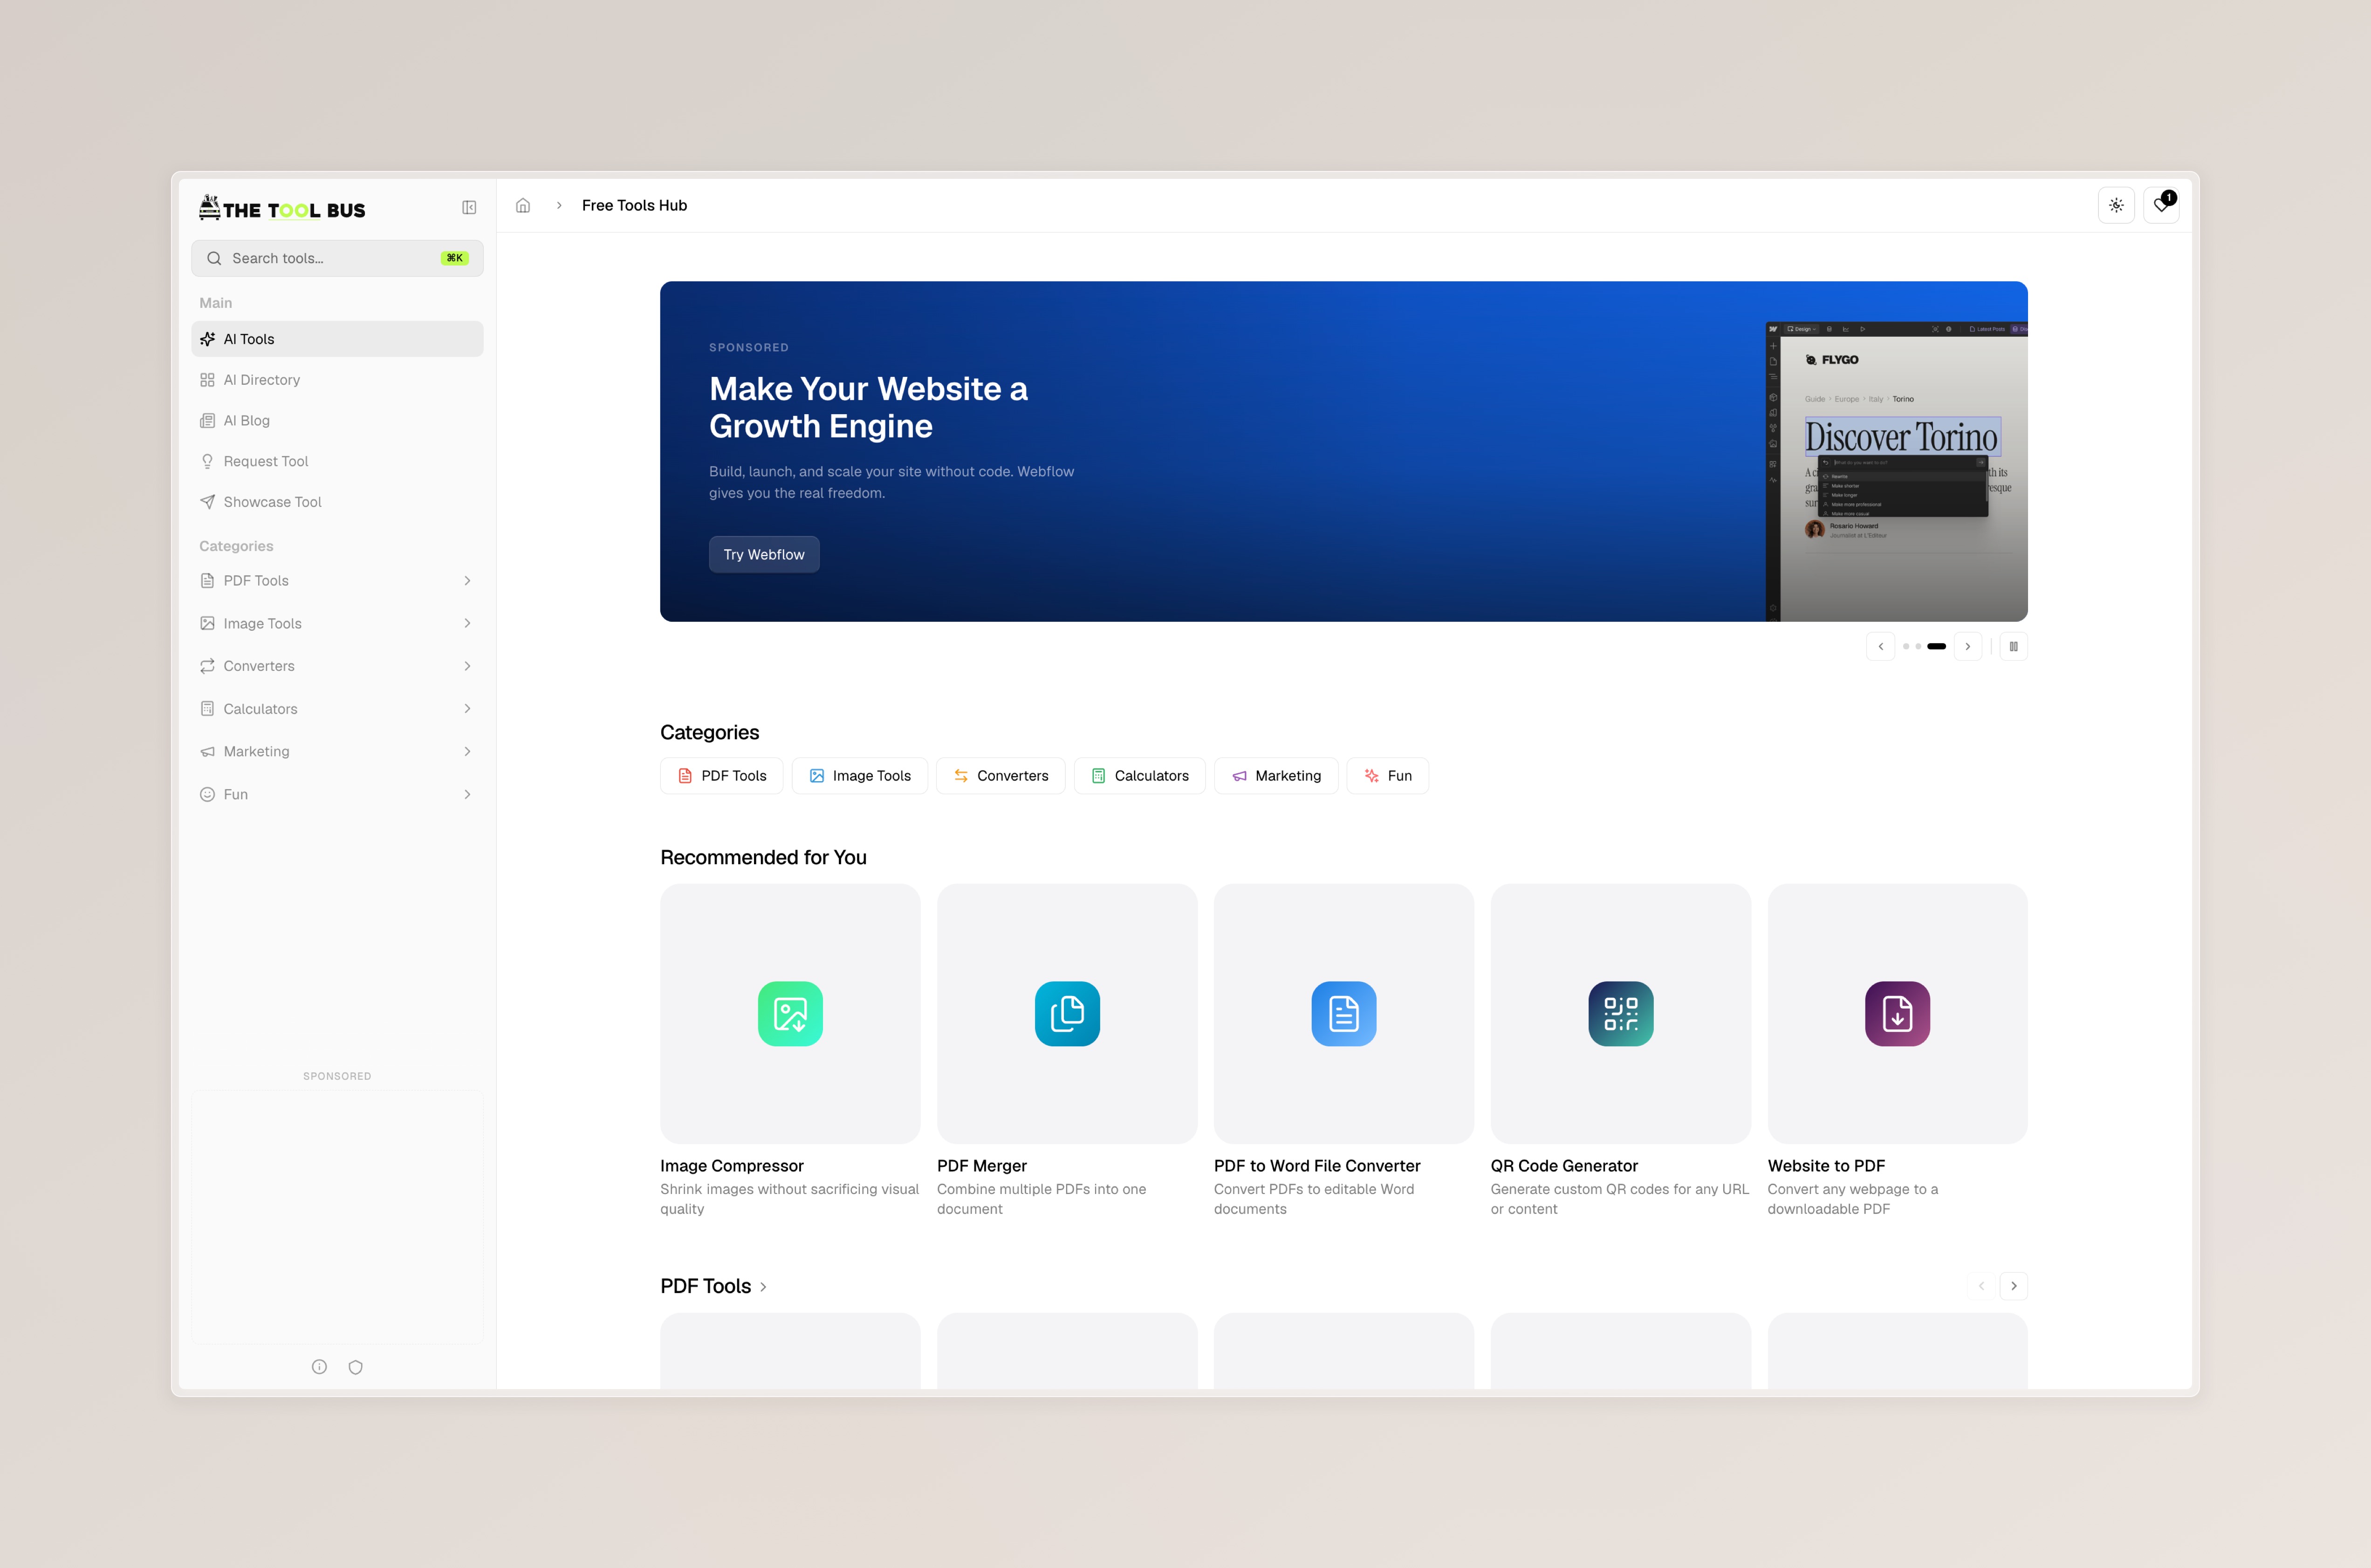Open the QR Code Generator
The width and height of the screenshot is (2371, 1568).
point(1620,1013)
